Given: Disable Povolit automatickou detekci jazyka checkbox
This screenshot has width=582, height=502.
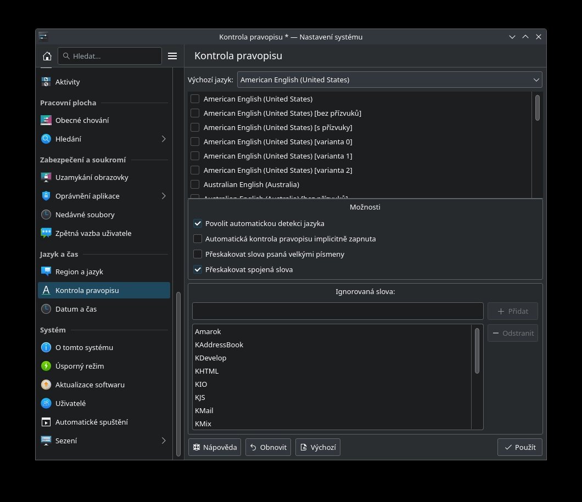Looking at the screenshot, I should [x=198, y=224].
